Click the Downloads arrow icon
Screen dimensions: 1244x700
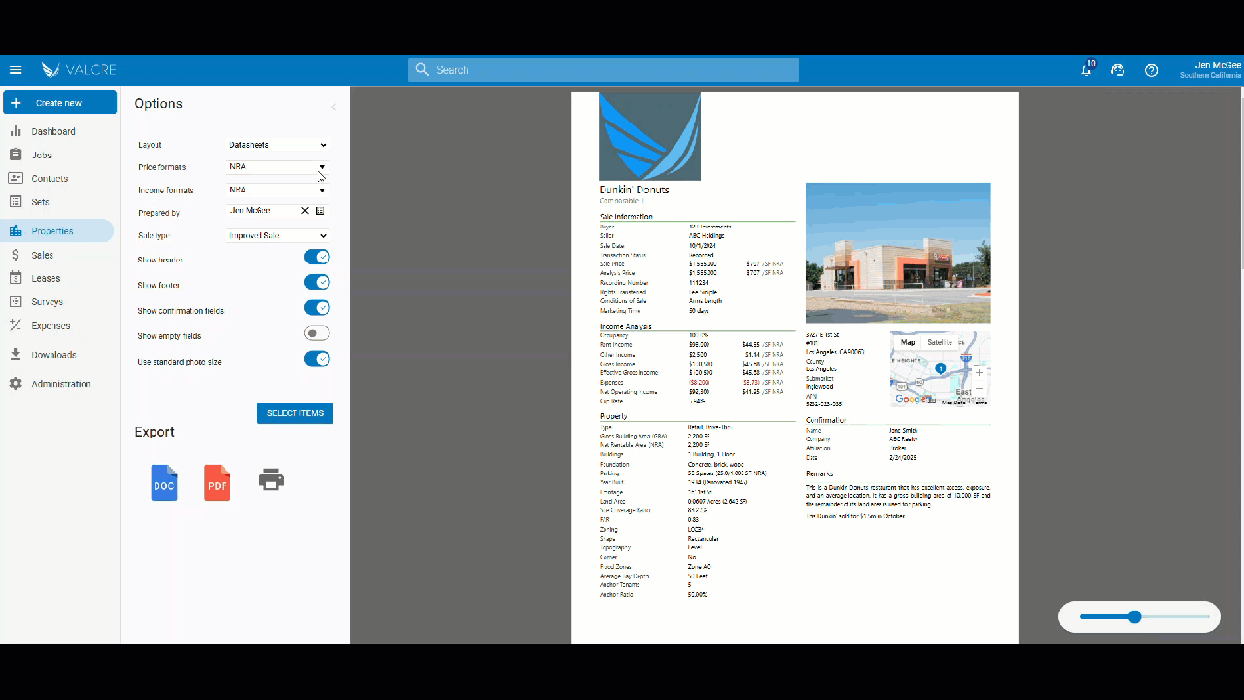click(x=16, y=355)
